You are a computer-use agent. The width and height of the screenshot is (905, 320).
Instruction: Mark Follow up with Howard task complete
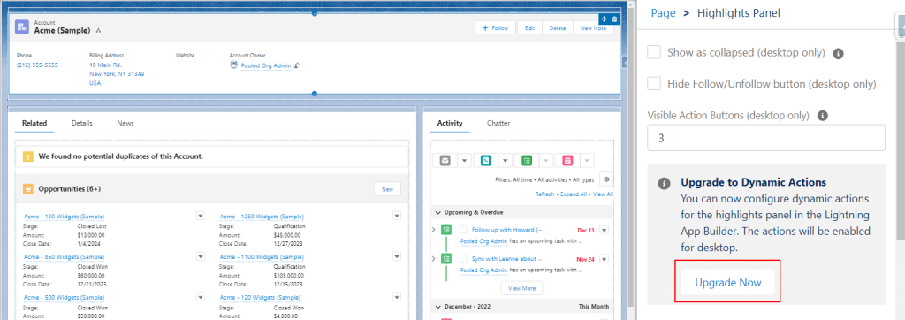pyautogui.click(x=463, y=230)
